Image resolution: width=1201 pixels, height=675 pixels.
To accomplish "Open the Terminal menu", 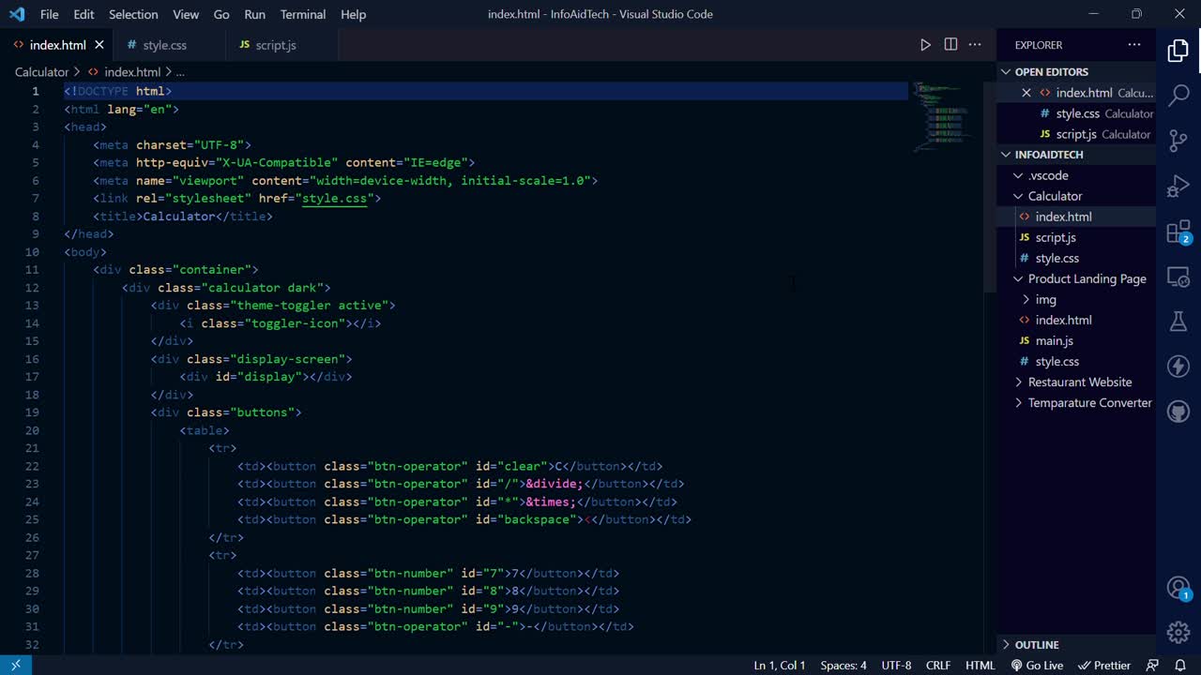I will pyautogui.click(x=303, y=14).
